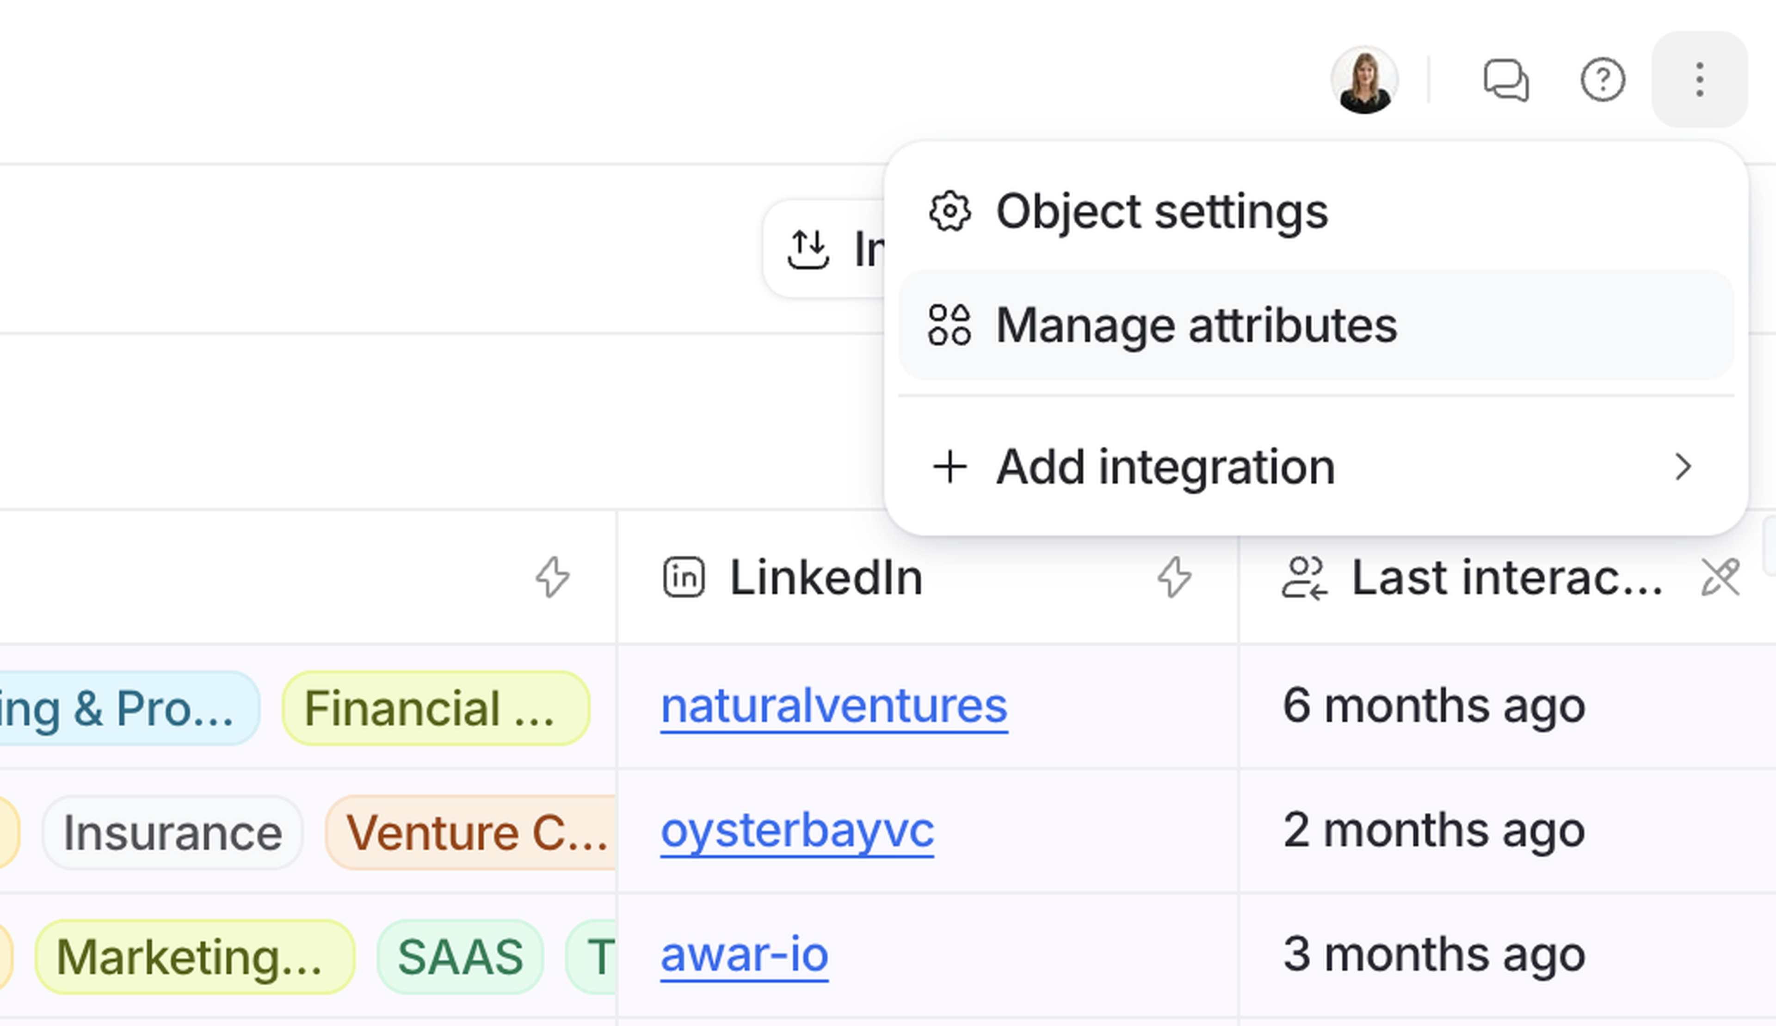Click the Insurance category tag
This screenshot has width=1776, height=1026.
pyautogui.click(x=173, y=833)
